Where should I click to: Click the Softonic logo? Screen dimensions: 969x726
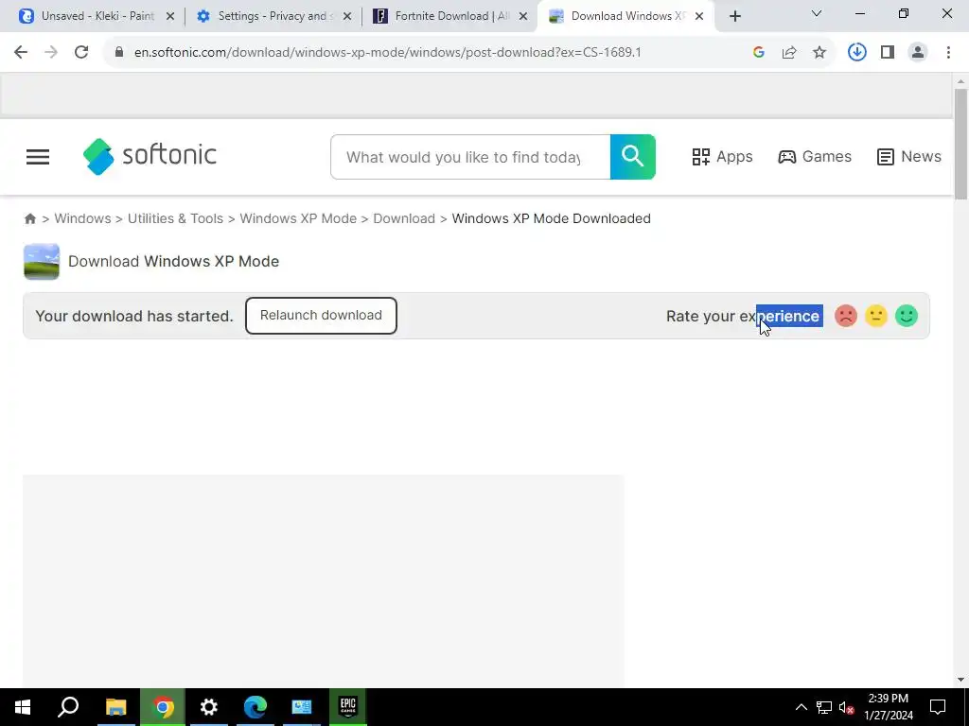pos(150,157)
